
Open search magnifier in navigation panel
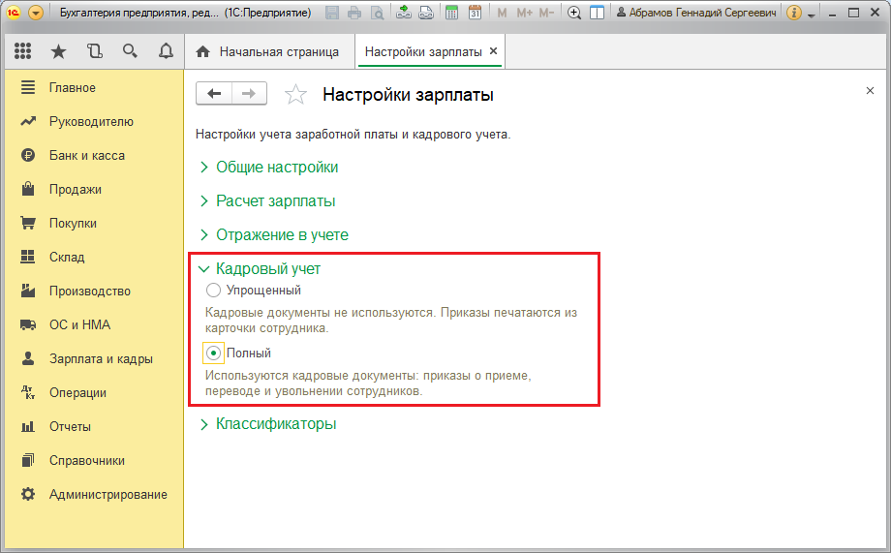(130, 51)
